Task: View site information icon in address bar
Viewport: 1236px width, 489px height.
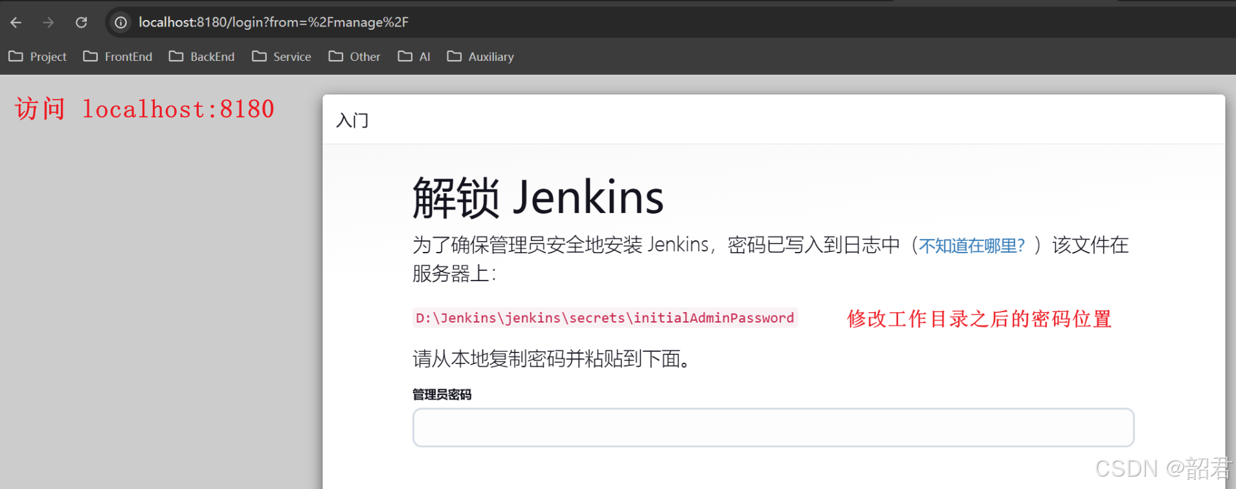Action: point(121,23)
